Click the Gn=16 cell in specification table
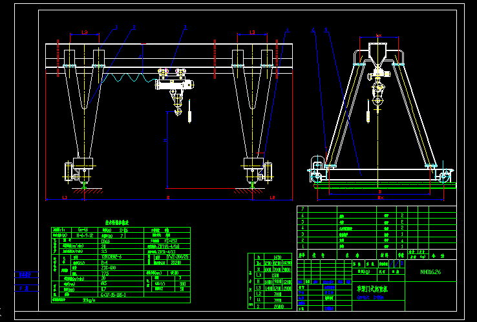This screenshot has height=322, width=477. tap(84, 230)
